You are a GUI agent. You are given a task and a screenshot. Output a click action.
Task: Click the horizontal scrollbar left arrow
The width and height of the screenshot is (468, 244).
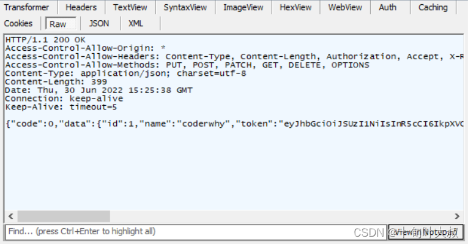point(11,216)
